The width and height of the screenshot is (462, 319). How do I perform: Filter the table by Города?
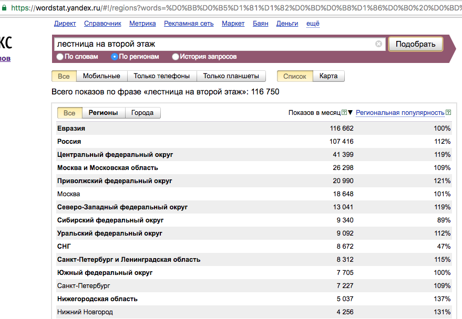pos(142,113)
